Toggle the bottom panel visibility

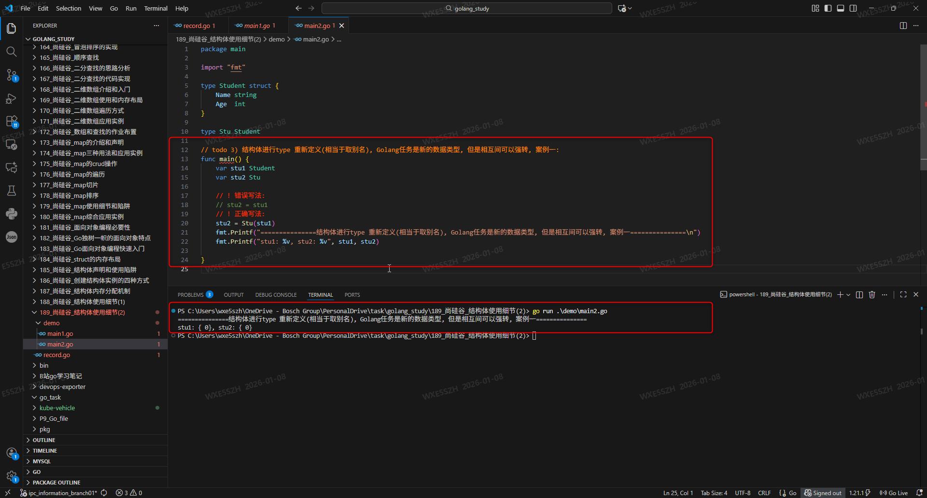pos(841,8)
